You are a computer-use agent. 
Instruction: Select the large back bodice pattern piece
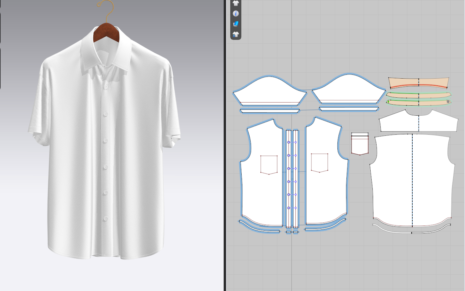tap(412, 180)
